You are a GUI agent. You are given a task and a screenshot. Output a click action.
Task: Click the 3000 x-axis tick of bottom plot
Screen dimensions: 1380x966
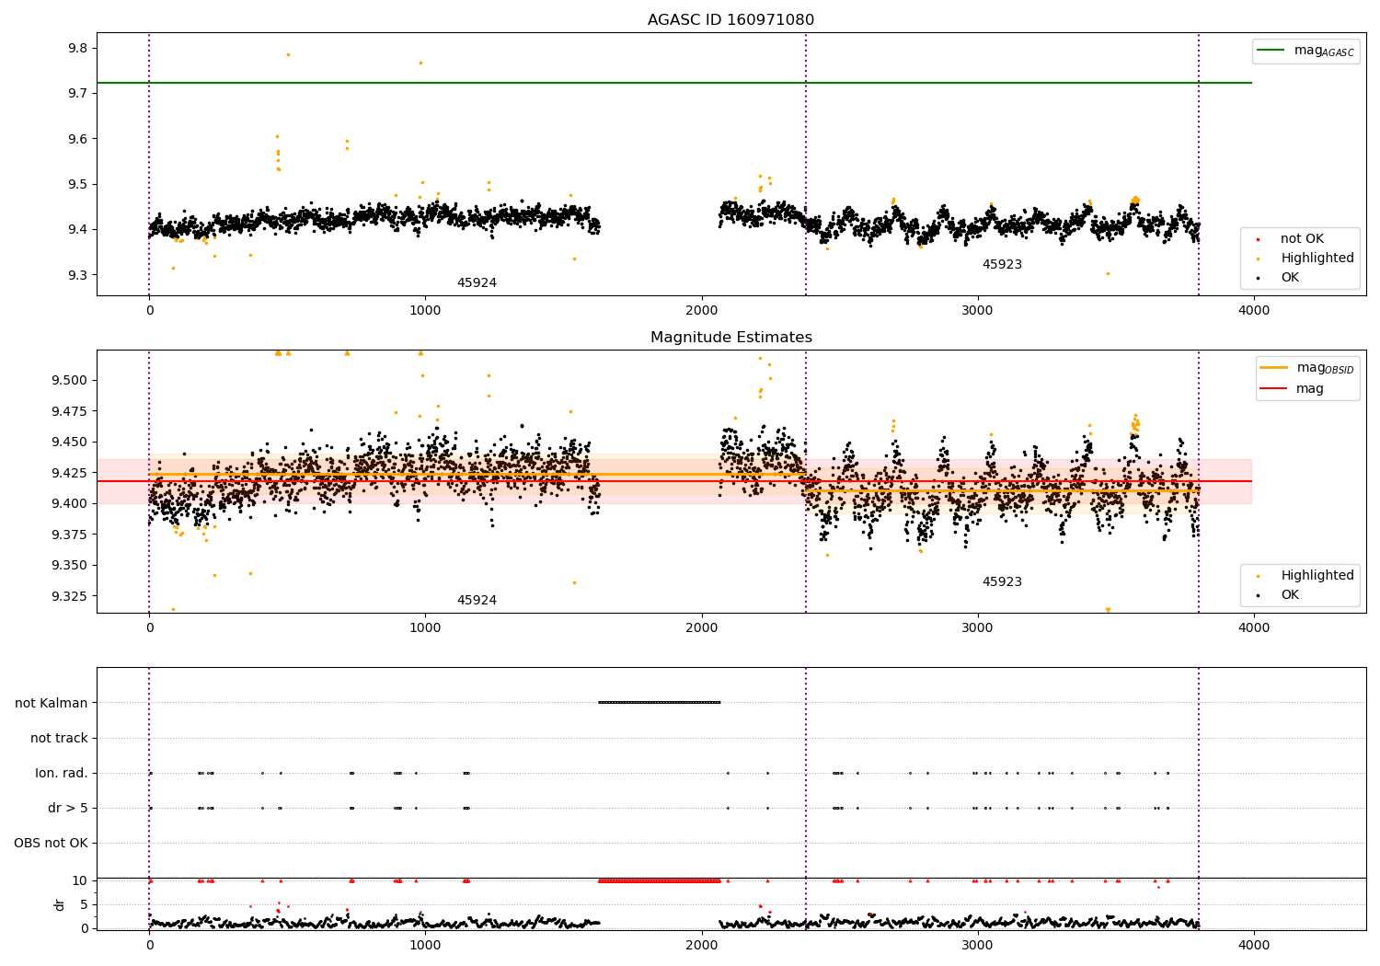point(978,945)
